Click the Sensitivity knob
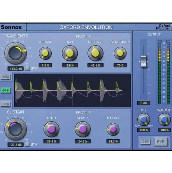Viewport: 172px width, 173px height. pos(120,53)
